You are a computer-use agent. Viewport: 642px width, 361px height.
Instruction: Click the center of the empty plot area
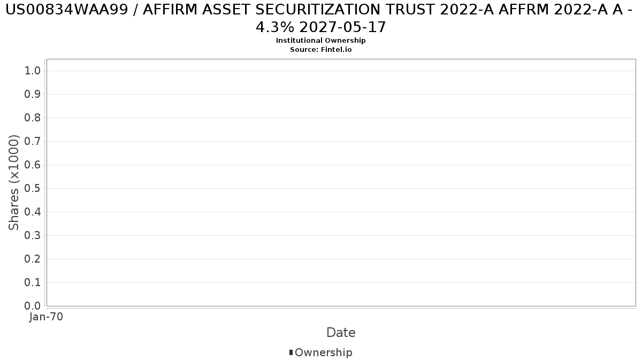[341, 183]
